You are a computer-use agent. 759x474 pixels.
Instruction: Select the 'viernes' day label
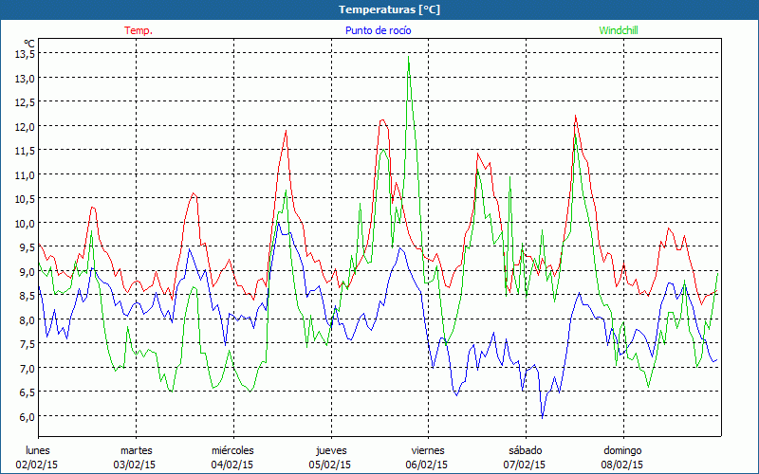(427, 450)
